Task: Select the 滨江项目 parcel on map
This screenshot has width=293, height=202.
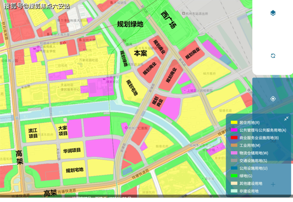Action: pyautogui.click(x=33, y=133)
